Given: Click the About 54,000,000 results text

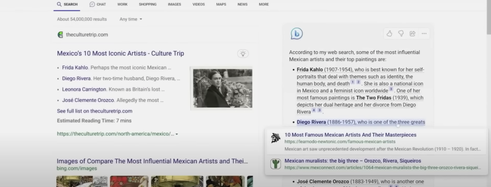Looking at the screenshot, I should (x=82, y=19).
